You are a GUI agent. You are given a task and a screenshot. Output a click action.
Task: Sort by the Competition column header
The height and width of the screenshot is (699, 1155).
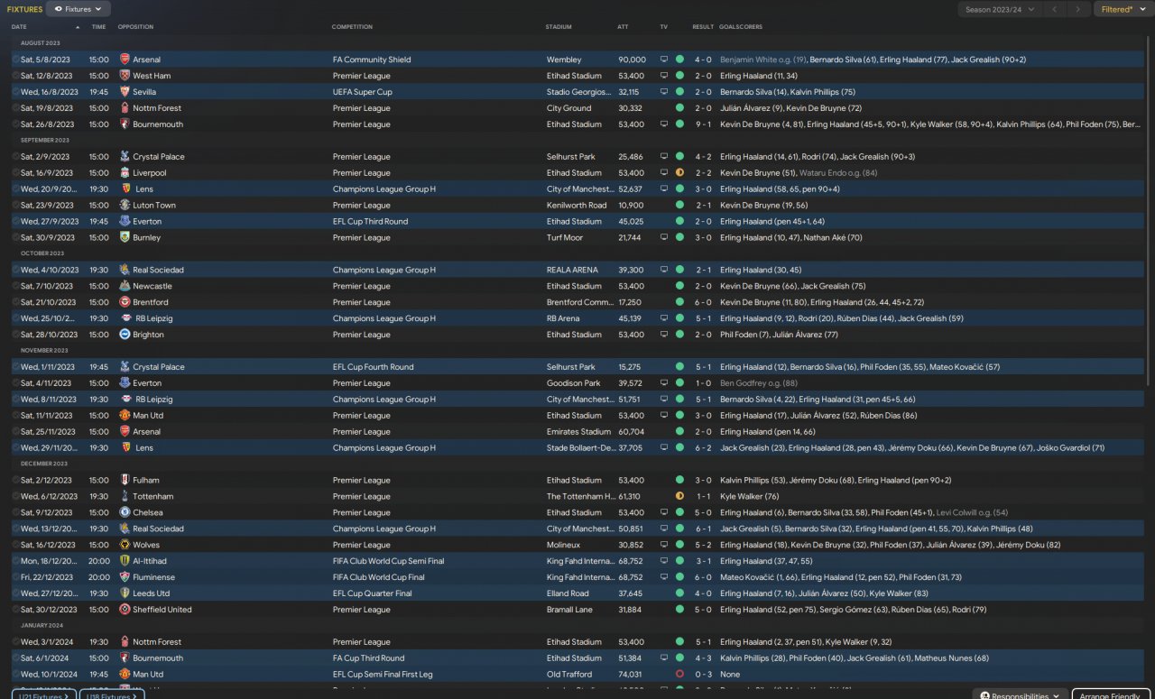pos(352,27)
